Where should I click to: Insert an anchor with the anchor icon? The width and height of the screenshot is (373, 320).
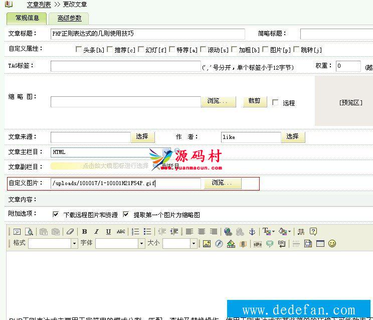tap(252, 232)
